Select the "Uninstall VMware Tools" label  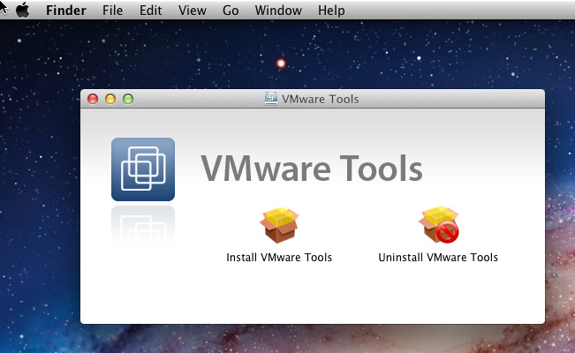tap(438, 258)
